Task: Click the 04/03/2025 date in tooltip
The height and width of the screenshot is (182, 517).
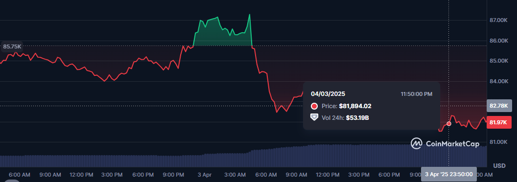Action: click(328, 94)
